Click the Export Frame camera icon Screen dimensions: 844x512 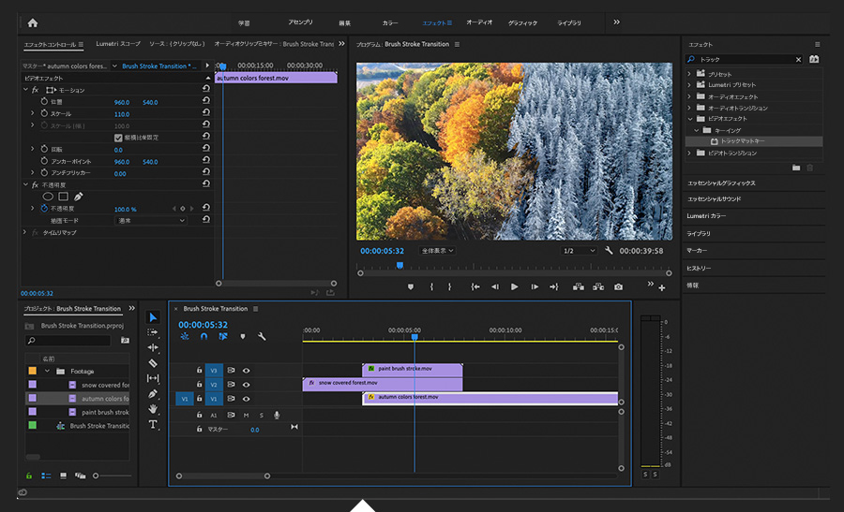[618, 287]
